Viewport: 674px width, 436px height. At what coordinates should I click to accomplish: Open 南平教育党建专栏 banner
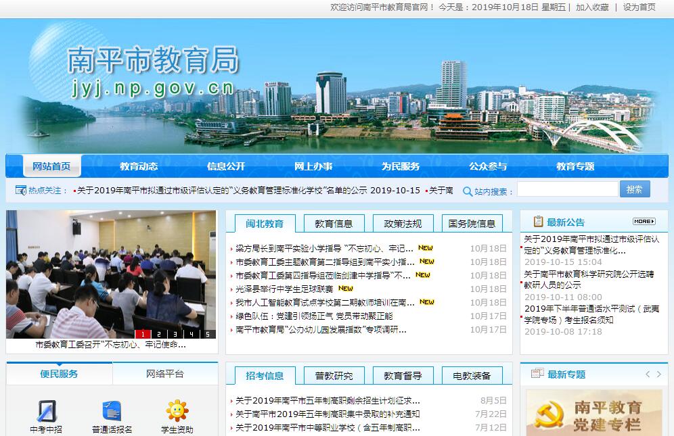(x=594, y=413)
